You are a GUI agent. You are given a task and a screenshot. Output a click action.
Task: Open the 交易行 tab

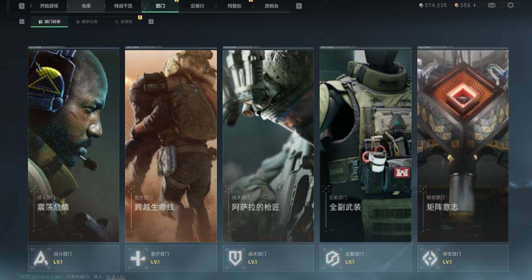click(197, 6)
